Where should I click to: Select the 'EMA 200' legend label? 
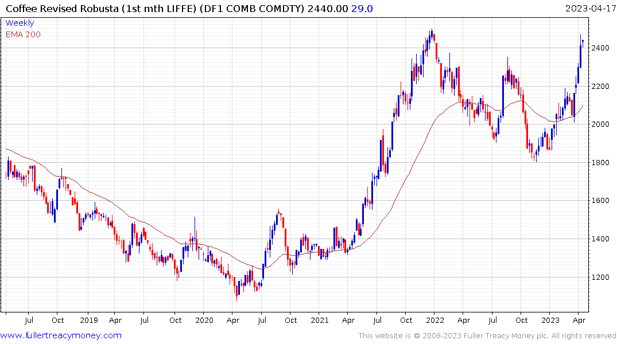click(x=23, y=34)
